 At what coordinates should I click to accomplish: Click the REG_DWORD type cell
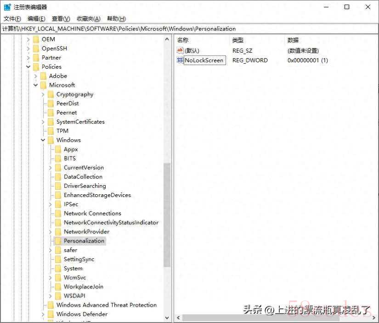click(250, 60)
